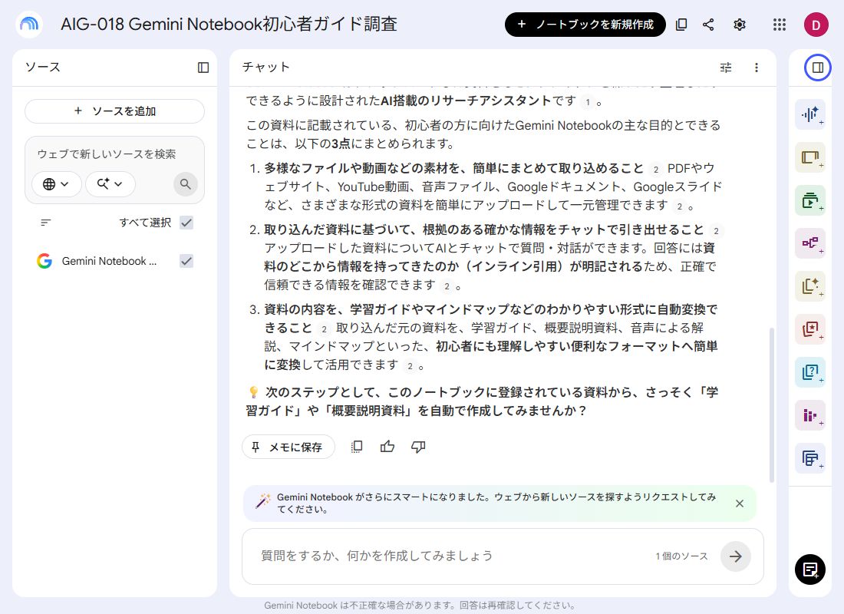This screenshot has width=844, height=614.
Task: Generate a mind map
Action: pyautogui.click(x=810, y=243)
